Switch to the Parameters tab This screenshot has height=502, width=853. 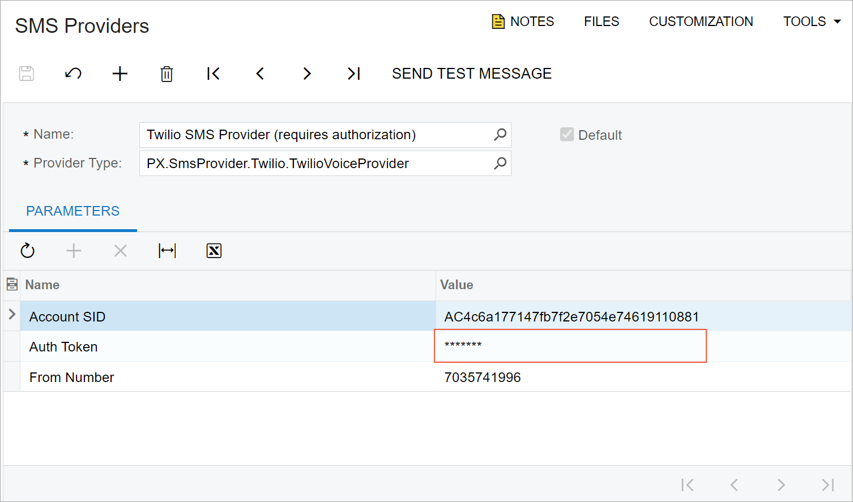73,211
